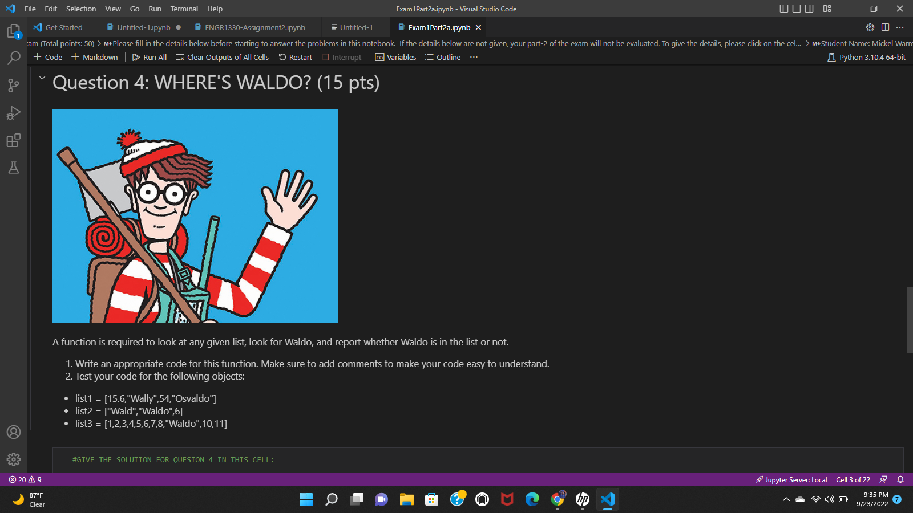Click the notifications bell in the status bar
The width and height of the screenshot is (913, 513).
click(900, 479)
